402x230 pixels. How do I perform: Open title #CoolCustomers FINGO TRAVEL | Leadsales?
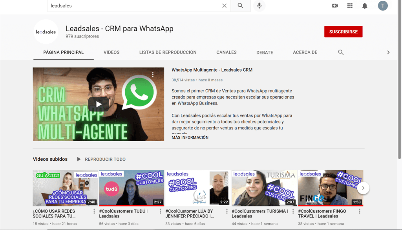coord(322,214)
